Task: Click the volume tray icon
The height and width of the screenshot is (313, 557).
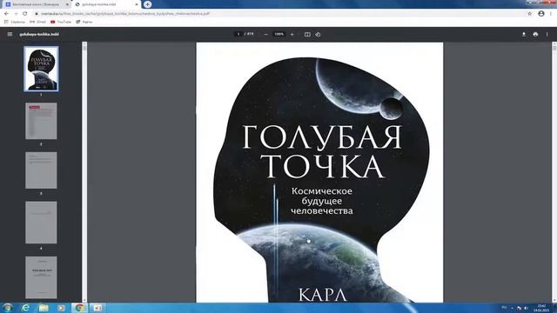Action: [x=526, y=308]
